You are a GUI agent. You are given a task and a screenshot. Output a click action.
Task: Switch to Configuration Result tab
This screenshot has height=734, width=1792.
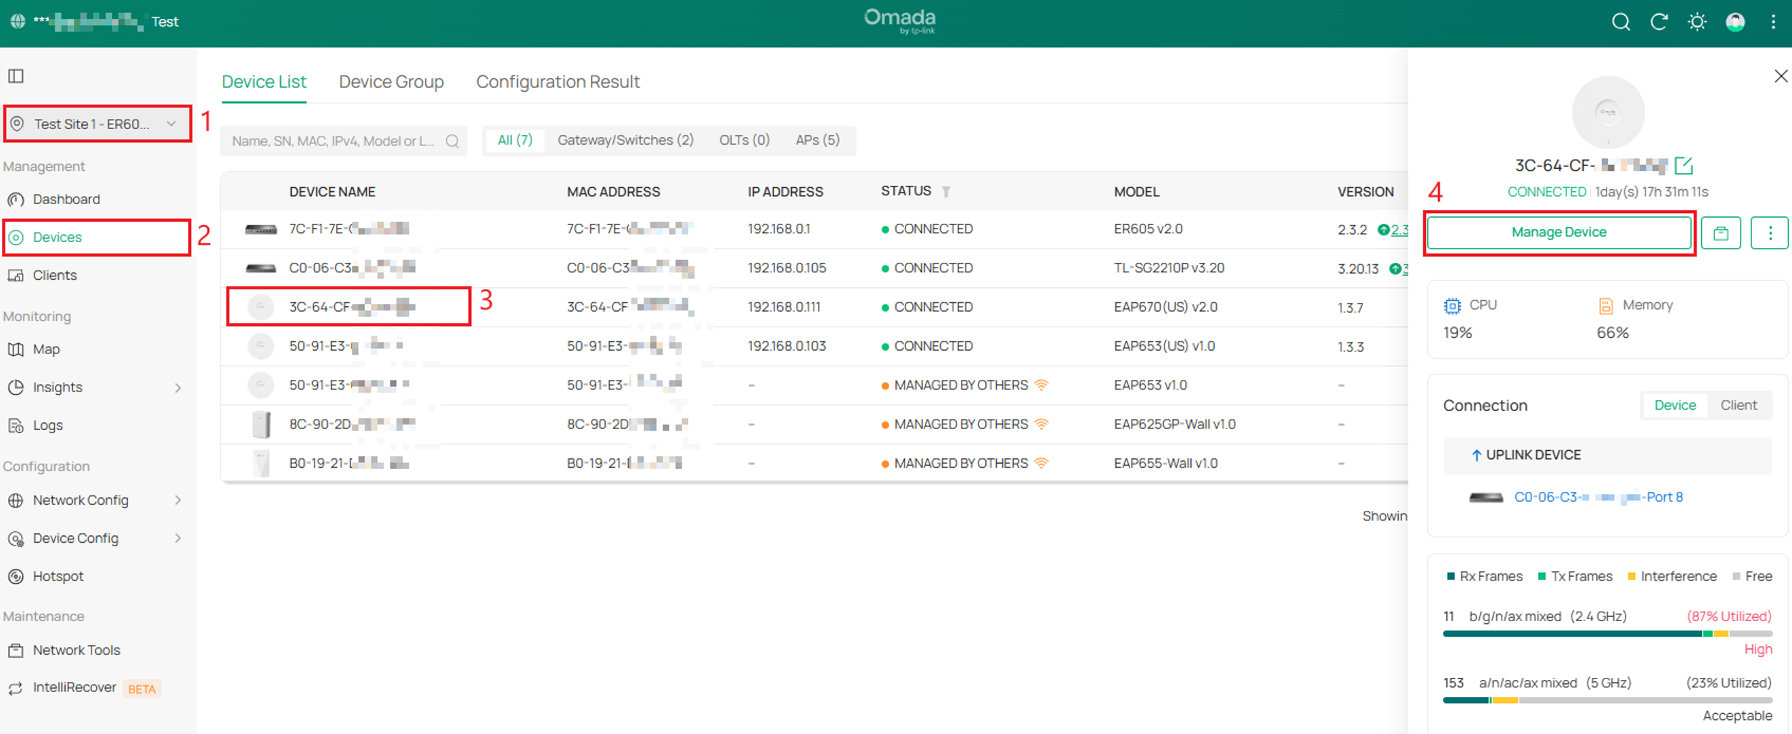tap(557, 82)
